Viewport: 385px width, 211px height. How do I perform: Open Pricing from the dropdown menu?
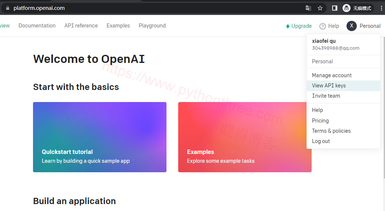point(344,120)
